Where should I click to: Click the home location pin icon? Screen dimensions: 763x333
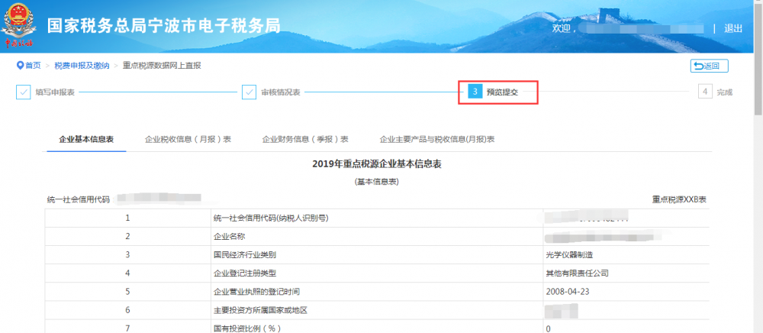[x=20, y=66]
